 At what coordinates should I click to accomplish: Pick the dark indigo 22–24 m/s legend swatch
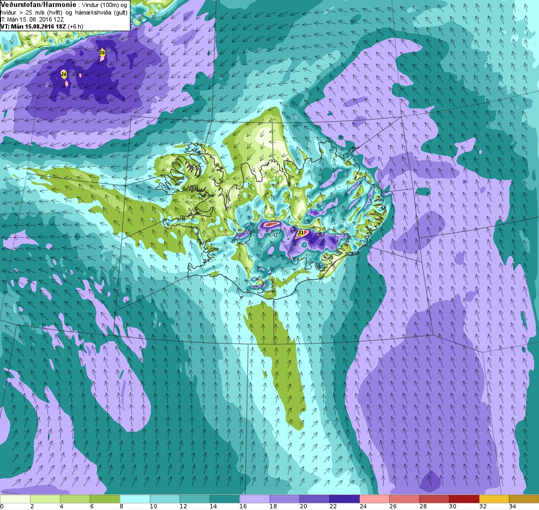(344, 499)
